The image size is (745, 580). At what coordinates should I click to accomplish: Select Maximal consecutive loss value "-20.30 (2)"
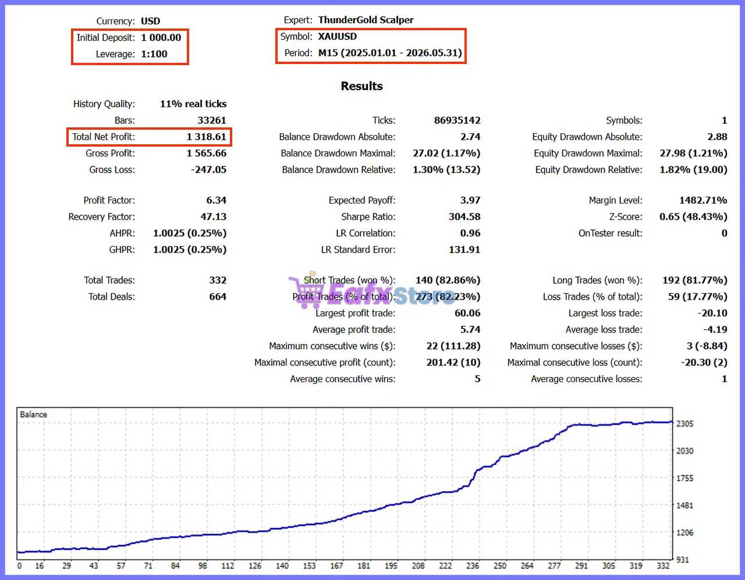[704, 362]
